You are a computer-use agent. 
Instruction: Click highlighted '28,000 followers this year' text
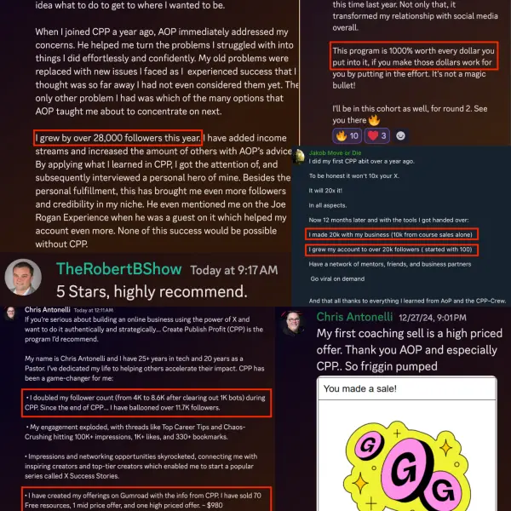tap(118, 138)
